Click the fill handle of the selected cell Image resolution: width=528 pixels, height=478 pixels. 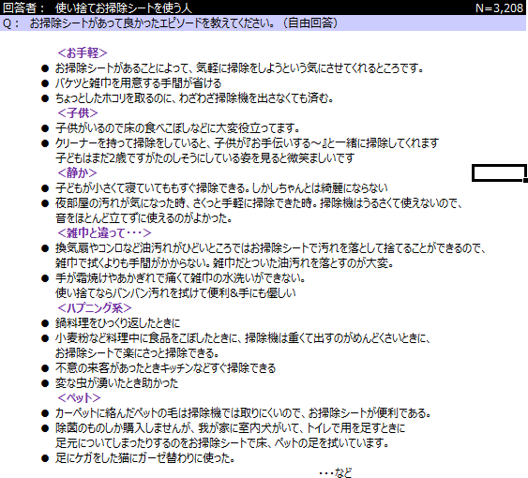525,181
